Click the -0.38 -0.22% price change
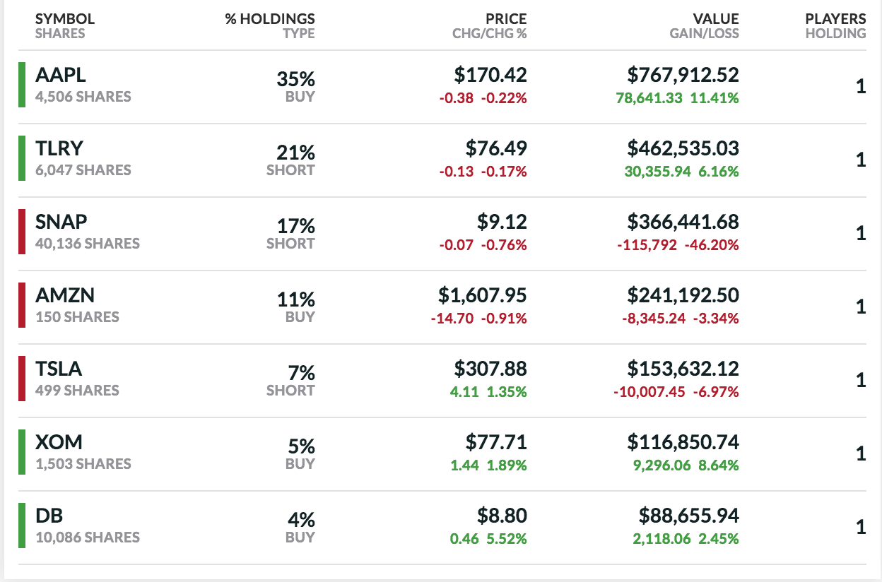The height and width of the screenshot is (582, 882). tap(483, 98)
